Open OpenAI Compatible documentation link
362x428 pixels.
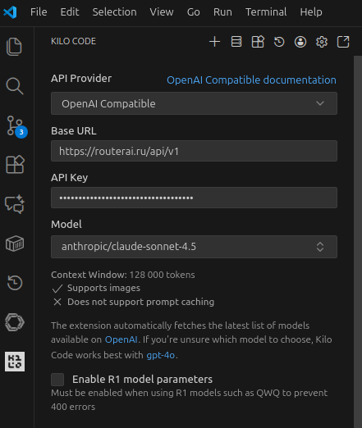click(251, 80)
